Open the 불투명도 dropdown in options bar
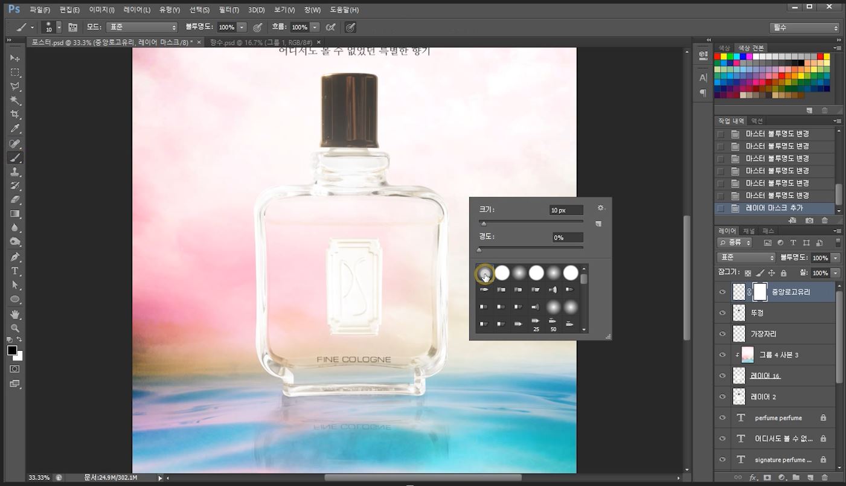The height and width of the screenshot is (486, 846). (242, 27)
